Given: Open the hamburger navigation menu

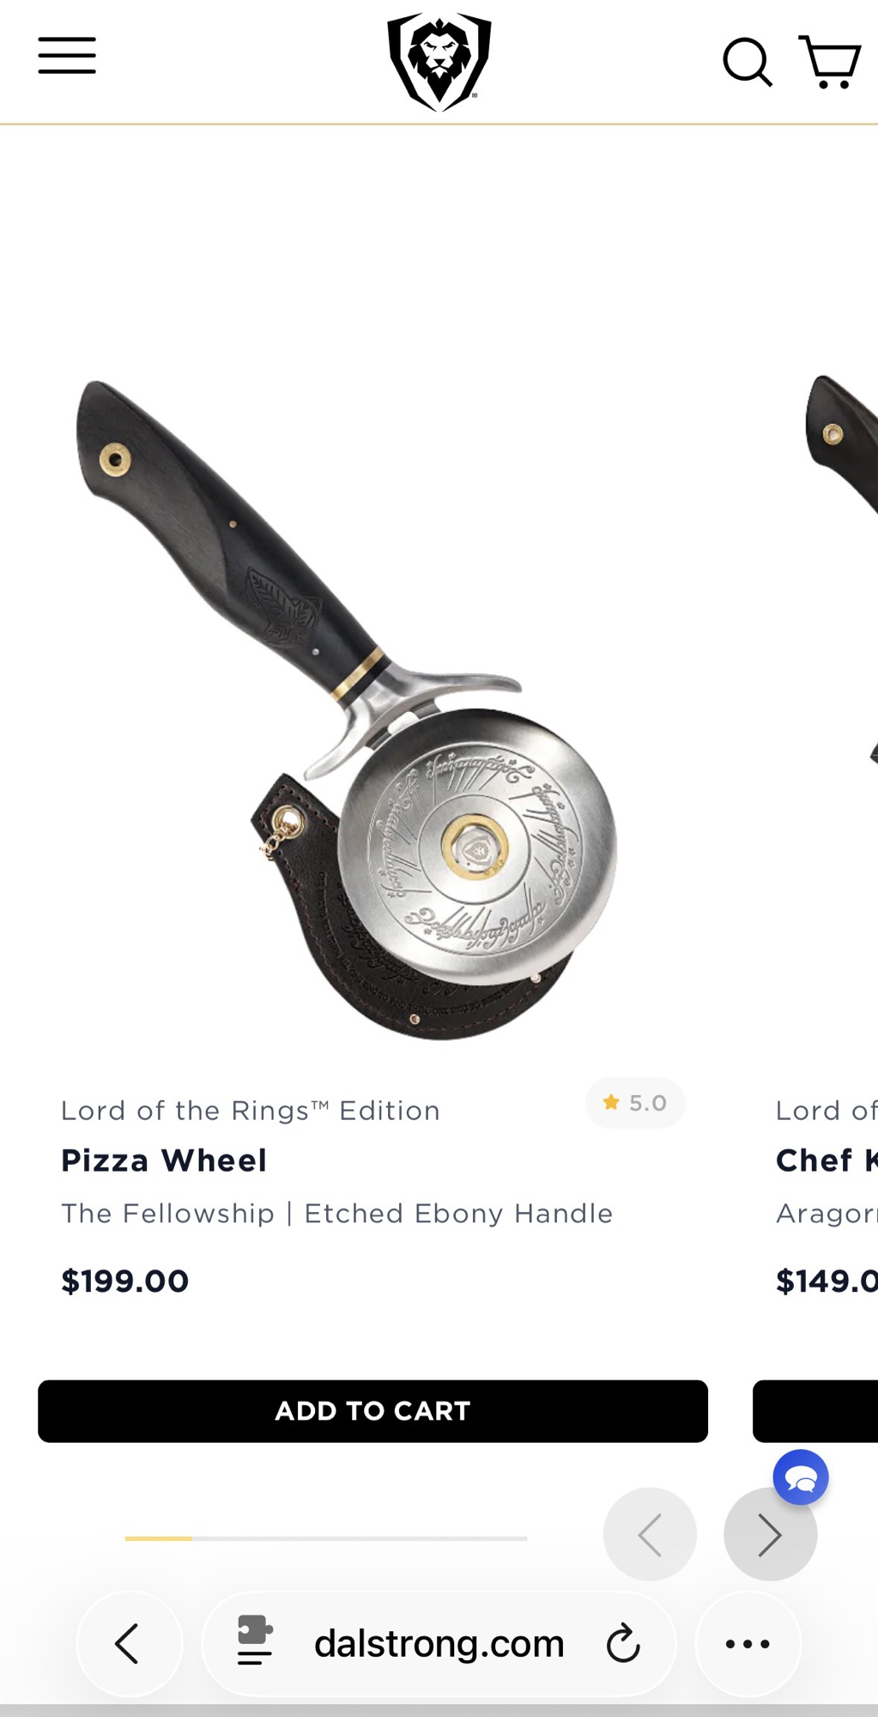Looking at the screenshot, I should click(x=67, y=56).
